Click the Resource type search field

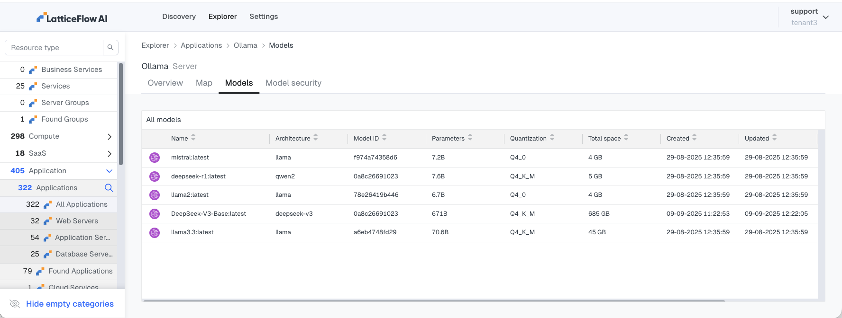[54, 47]
